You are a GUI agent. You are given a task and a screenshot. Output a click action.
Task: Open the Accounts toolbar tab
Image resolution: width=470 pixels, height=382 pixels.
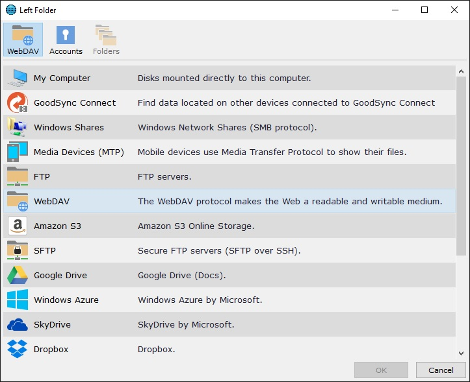[66, 40]
